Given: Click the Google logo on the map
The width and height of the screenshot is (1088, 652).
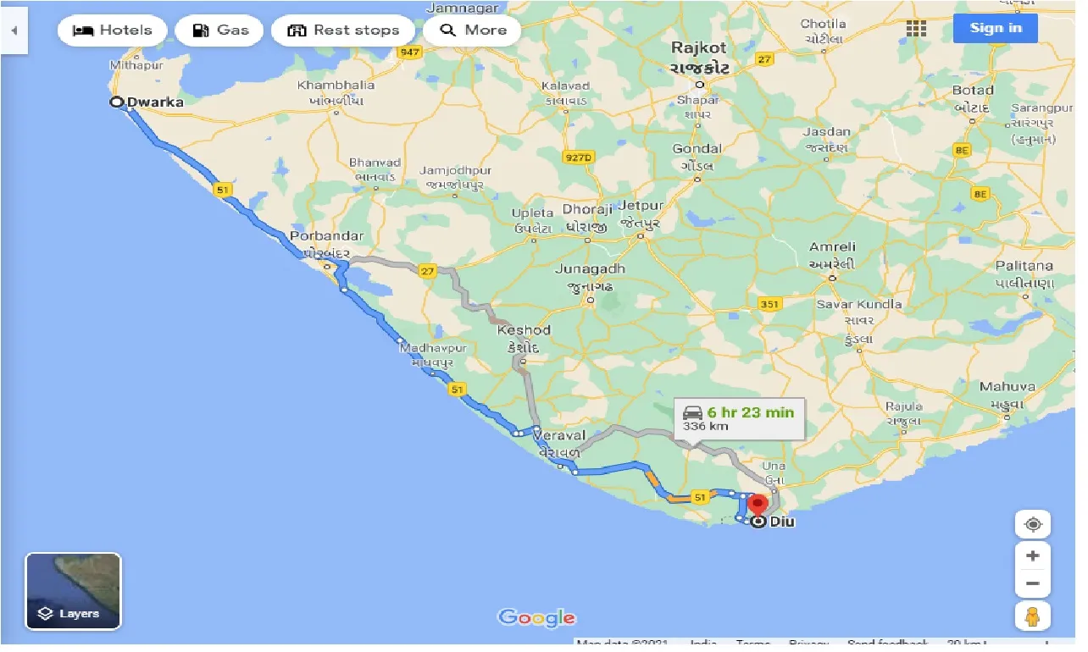Looking at the screenshot, I should pos(536,618).
